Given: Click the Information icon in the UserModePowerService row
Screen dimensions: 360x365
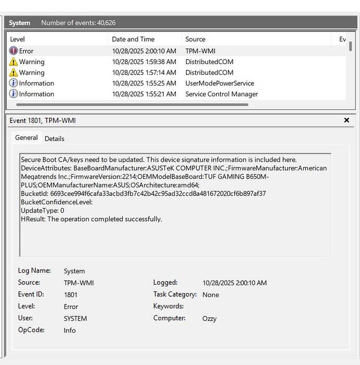Looking at the screenshot, I should point(14,83).
